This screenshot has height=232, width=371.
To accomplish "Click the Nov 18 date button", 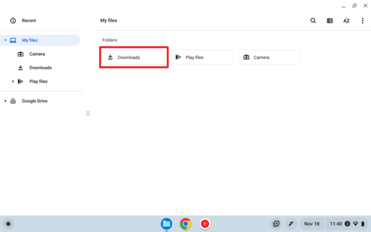I will [x=312, y=224].
